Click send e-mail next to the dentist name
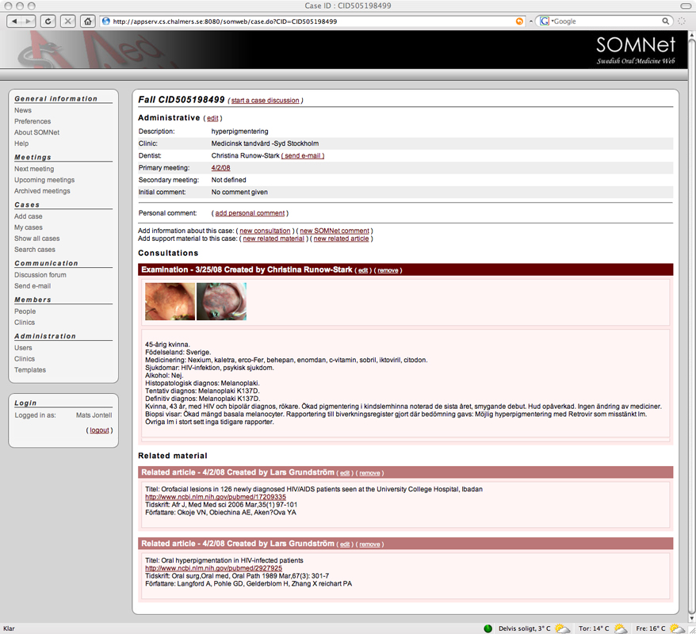 [302, 156]
